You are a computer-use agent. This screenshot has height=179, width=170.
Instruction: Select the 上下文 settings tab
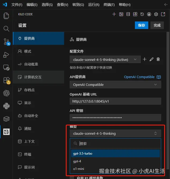coord(39,141)
